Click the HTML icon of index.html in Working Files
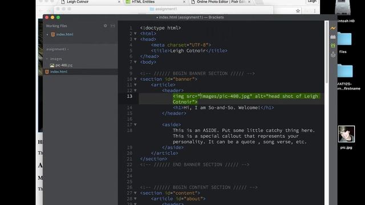Screen dimensions: 365x205 click(x=53, y=34)
